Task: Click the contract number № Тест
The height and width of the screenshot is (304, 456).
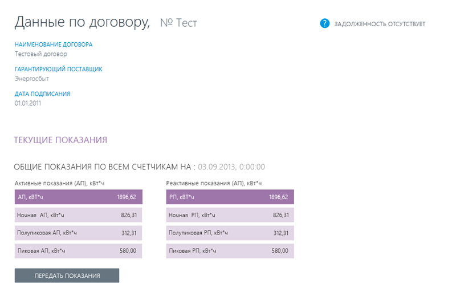Action: pyautogui.click(x=178, y=23)
